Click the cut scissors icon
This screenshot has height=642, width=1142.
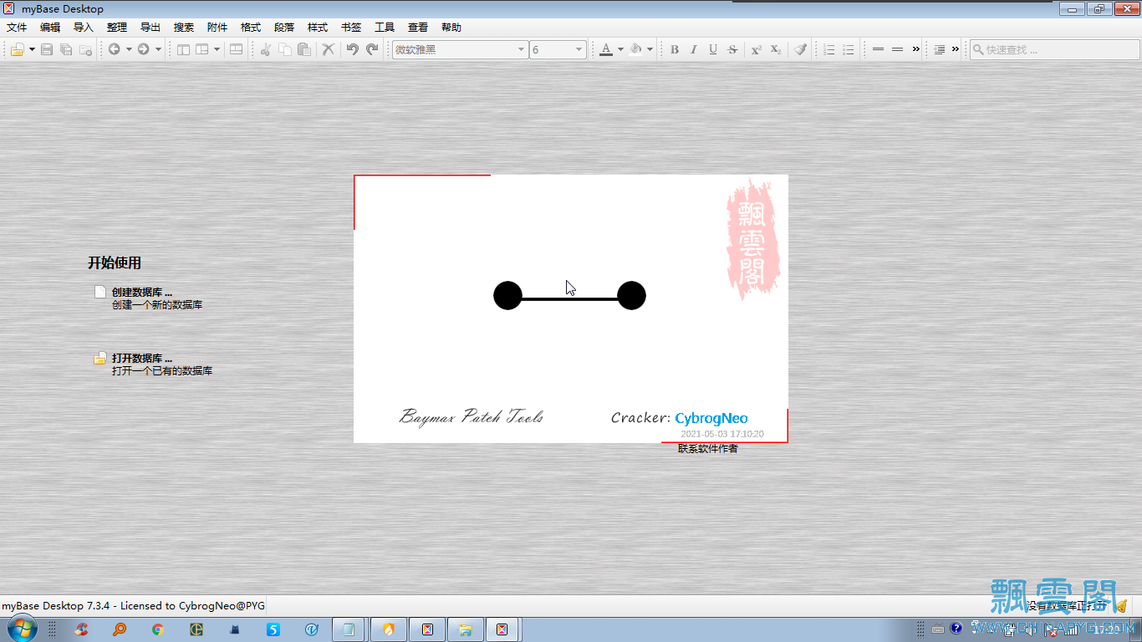265,49
